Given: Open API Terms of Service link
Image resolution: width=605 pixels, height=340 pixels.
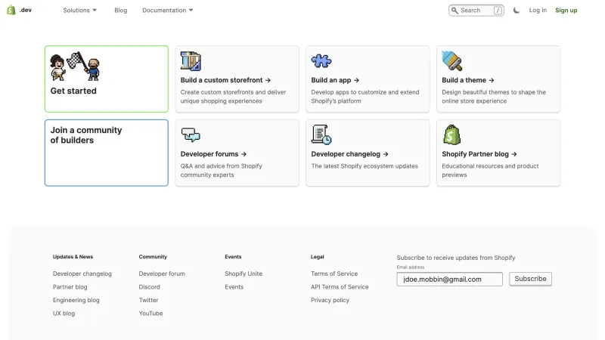Looking at the screenshot, I should 340,287.
